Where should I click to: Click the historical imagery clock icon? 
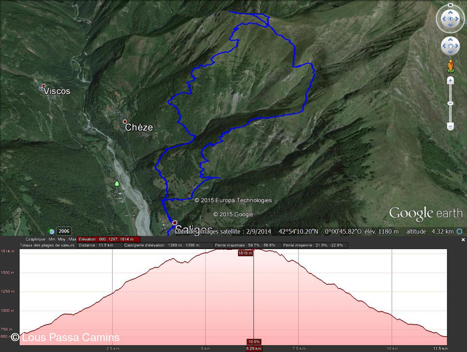pyautogui.click(x=51, y=232)
